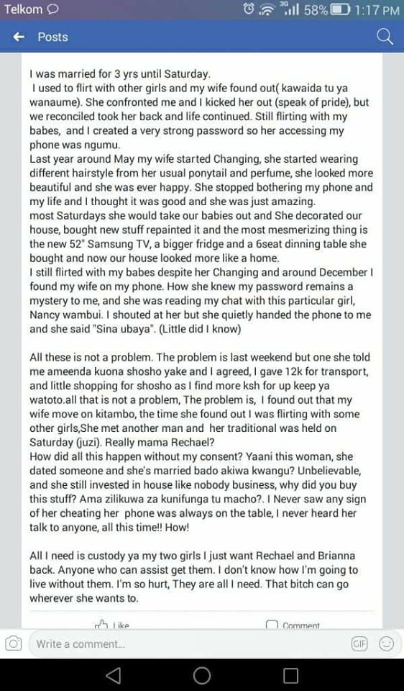This screenshot has height=691, width=404.
Task: Insert a GIF using the GIF icon
Action: tap(359, 643)
